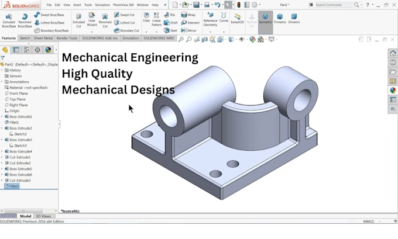Switch to SOLIDWORKS MBD tab
398x239 pixels.
(159, 38)
